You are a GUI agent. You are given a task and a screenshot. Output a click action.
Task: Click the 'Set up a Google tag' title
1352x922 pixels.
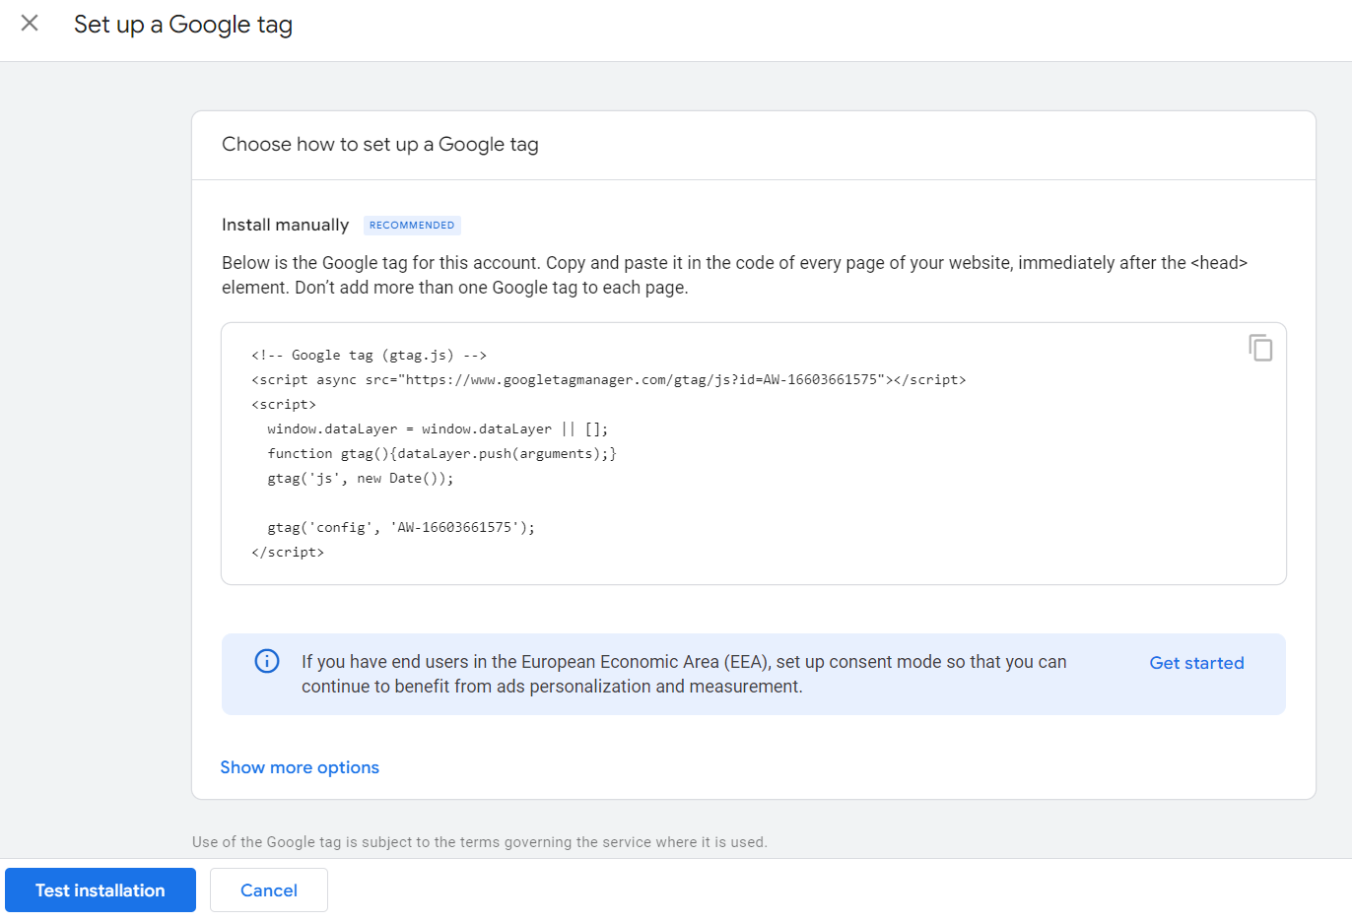[183, 25]
